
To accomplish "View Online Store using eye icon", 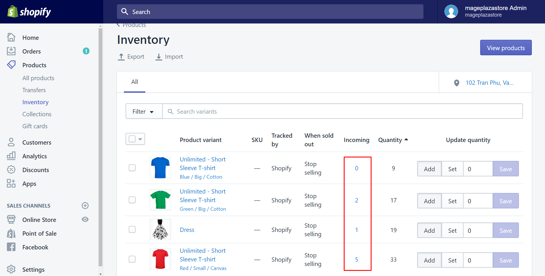I will tap(85, 219).
